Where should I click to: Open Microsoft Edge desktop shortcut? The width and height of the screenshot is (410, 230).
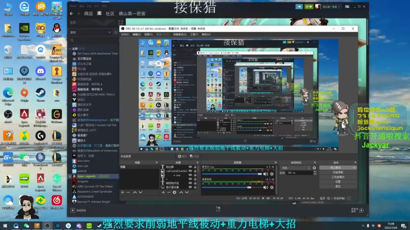tap(8, 96)
